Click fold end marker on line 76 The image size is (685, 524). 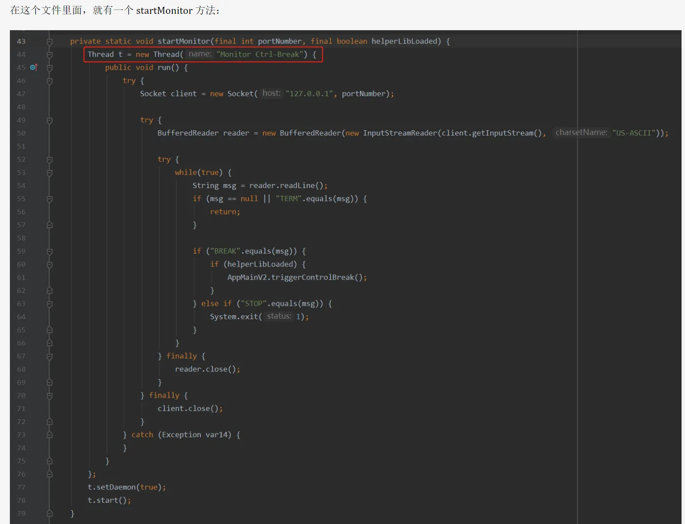pos(49,474)
